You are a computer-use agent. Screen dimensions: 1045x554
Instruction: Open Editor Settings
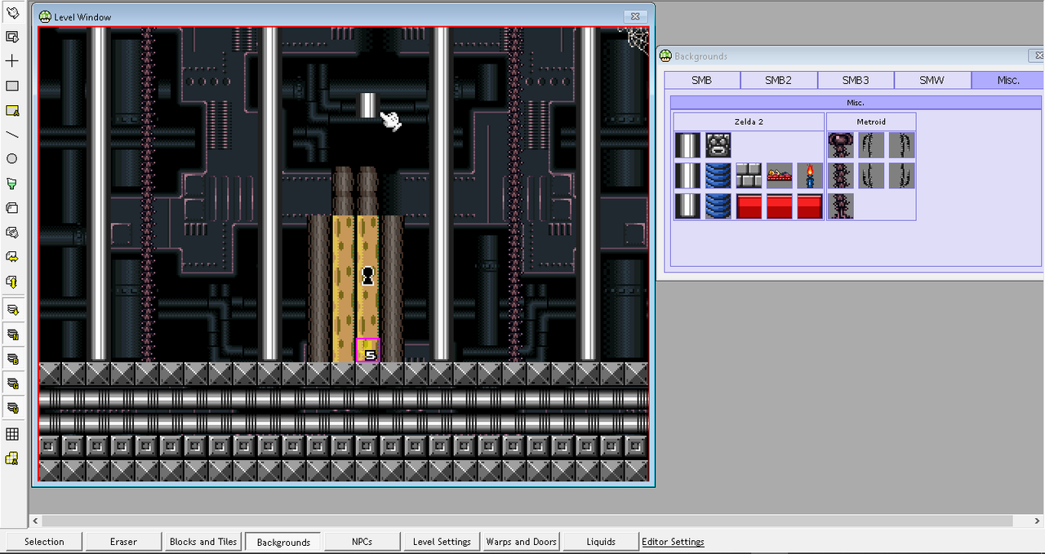coord(673,542)
